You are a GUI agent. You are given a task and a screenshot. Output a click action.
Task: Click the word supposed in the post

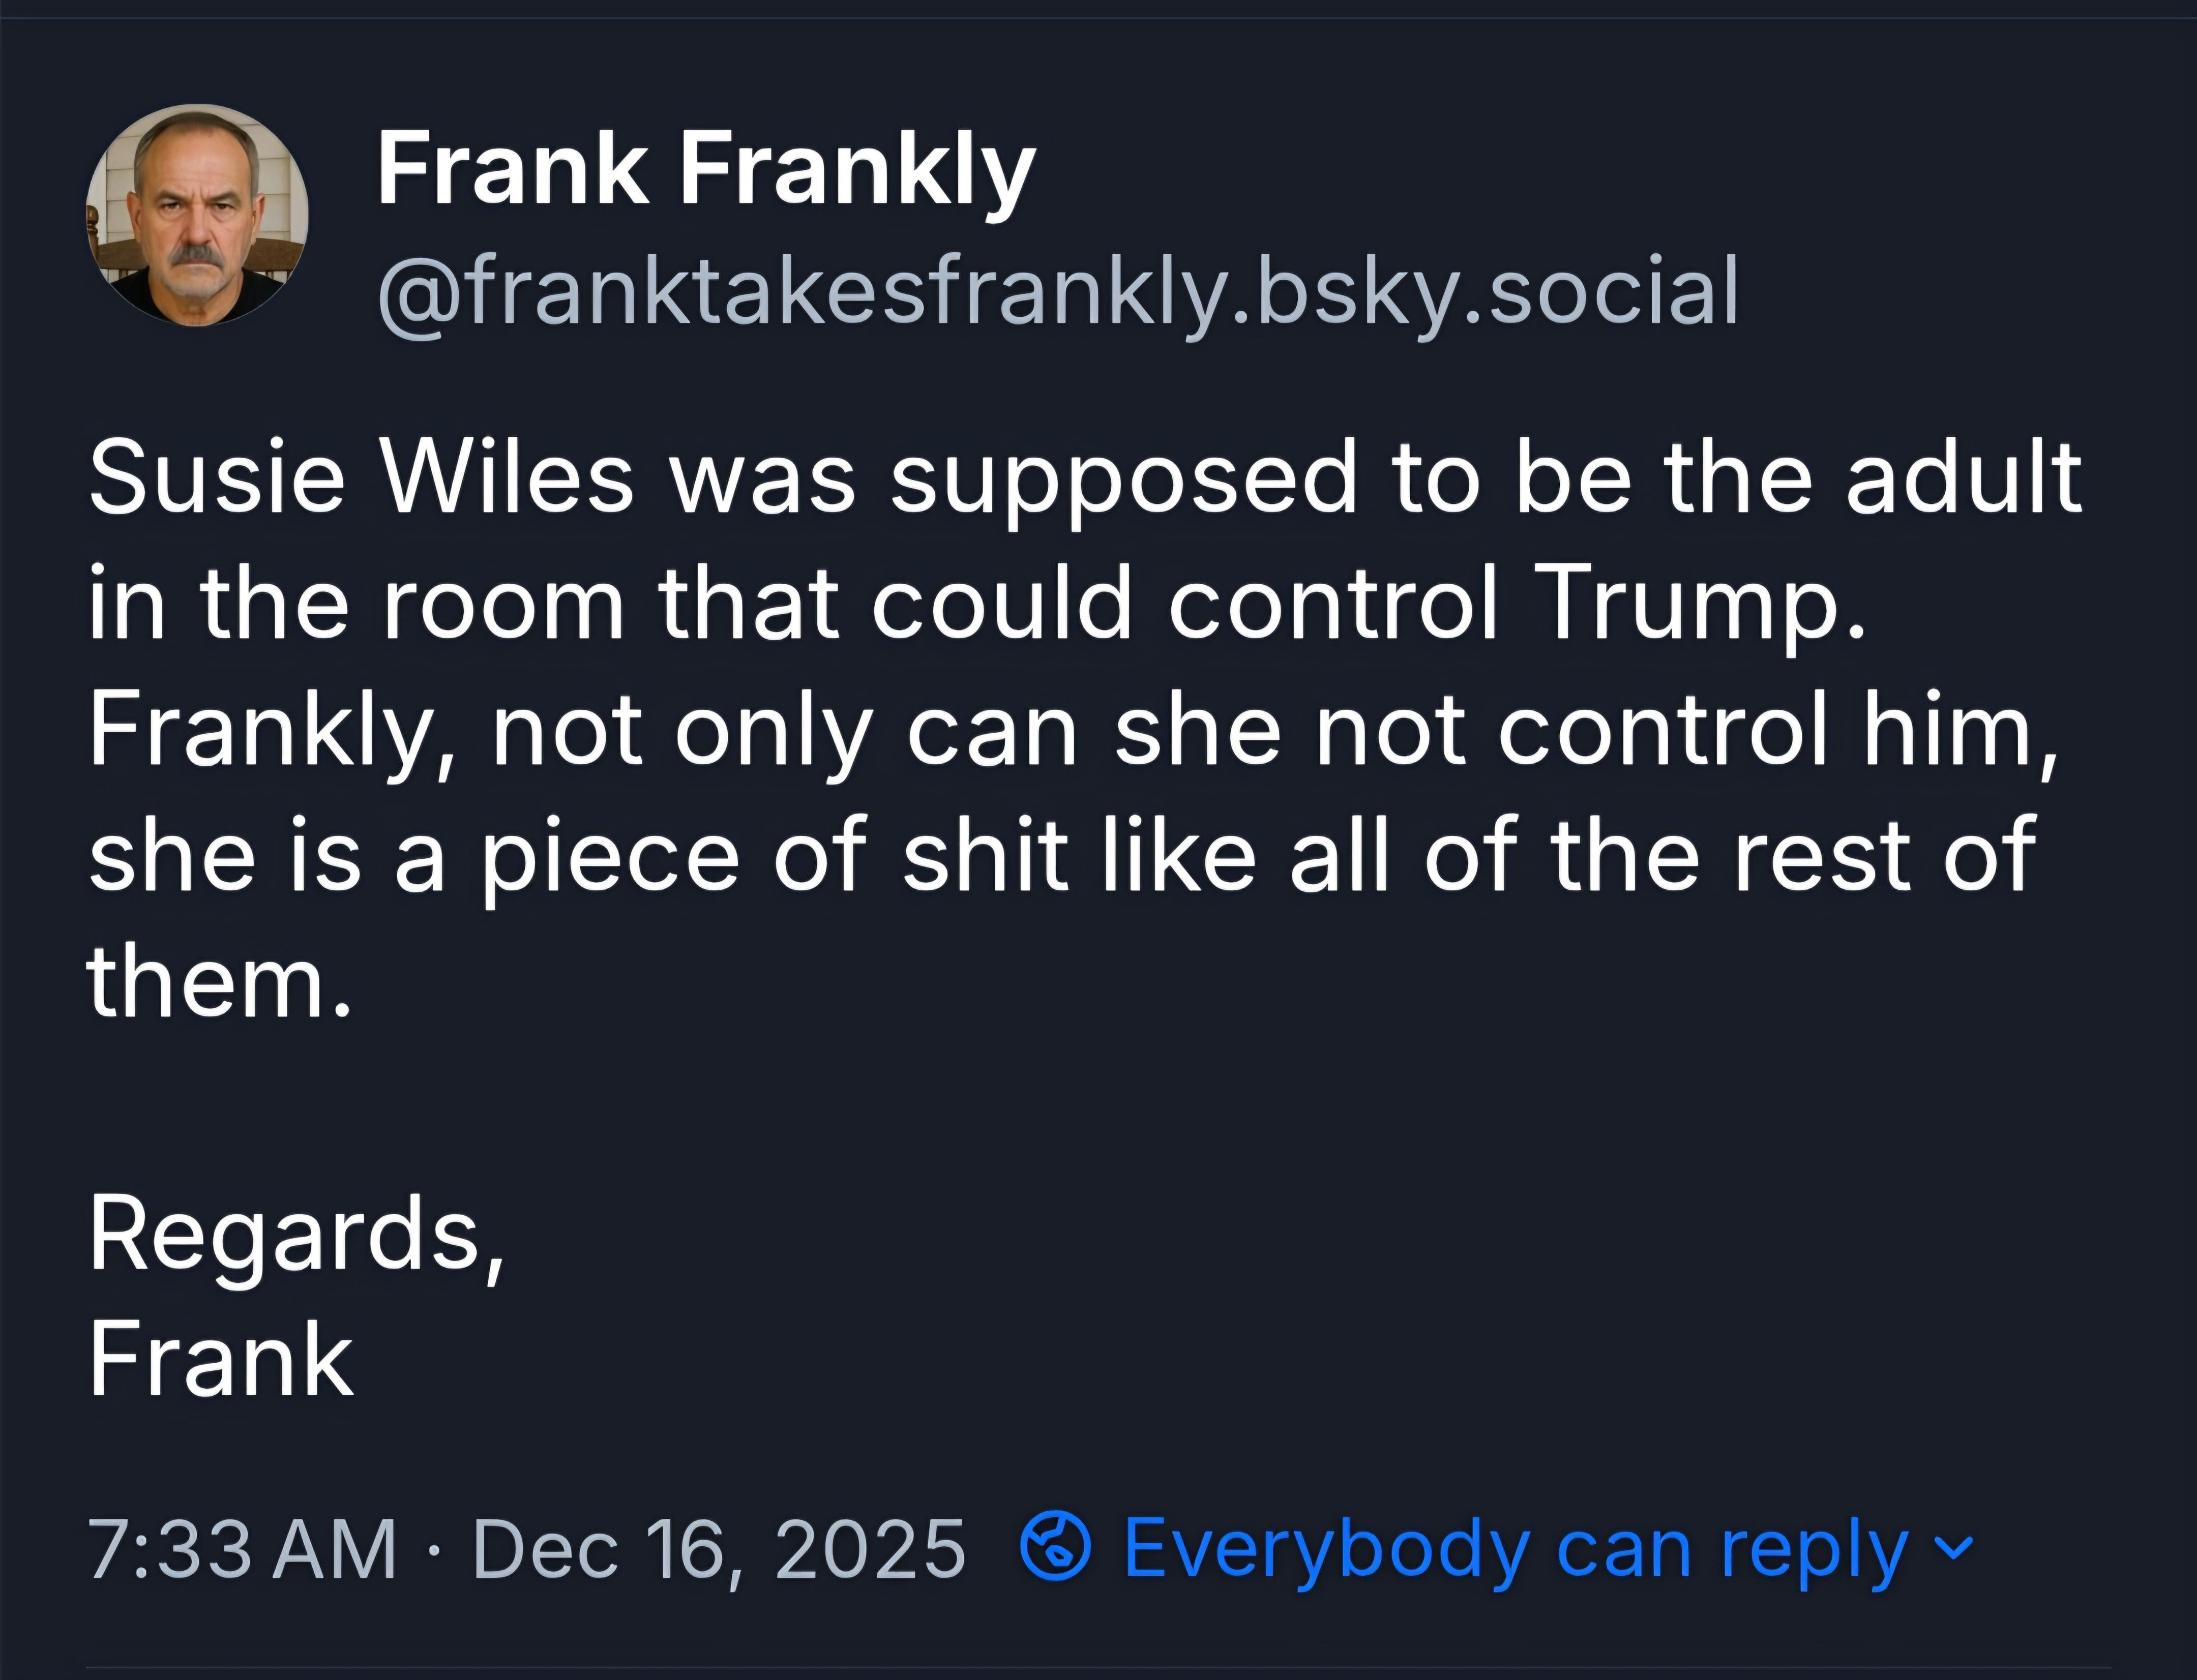(x=1124, y=477)
